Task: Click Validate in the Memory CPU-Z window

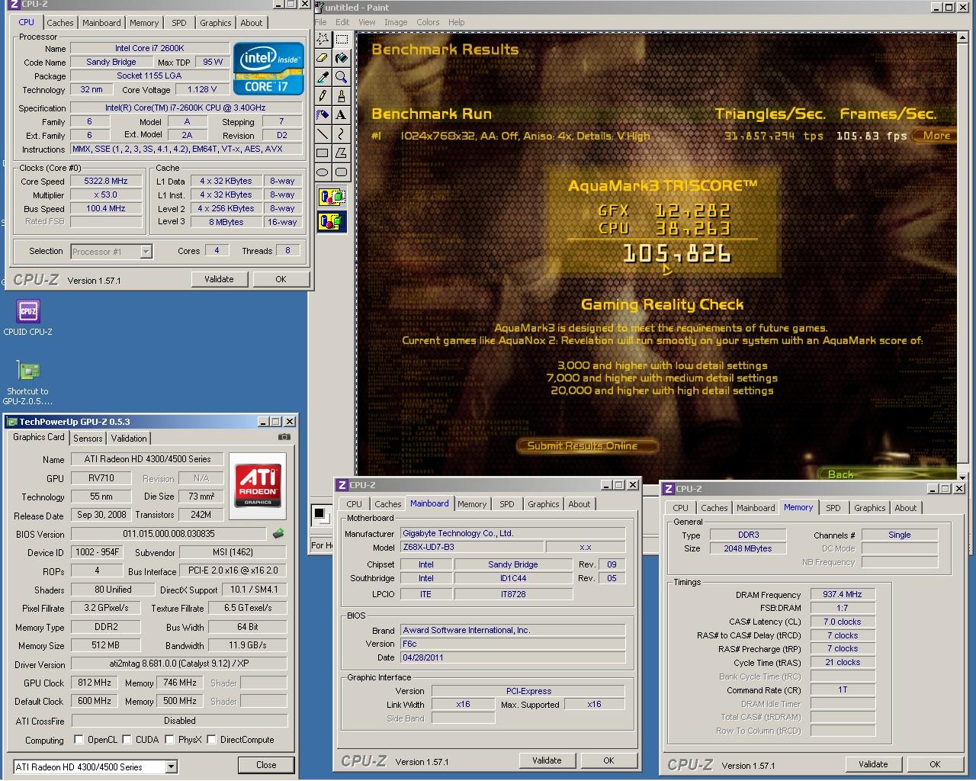Action: coord(873,764)
